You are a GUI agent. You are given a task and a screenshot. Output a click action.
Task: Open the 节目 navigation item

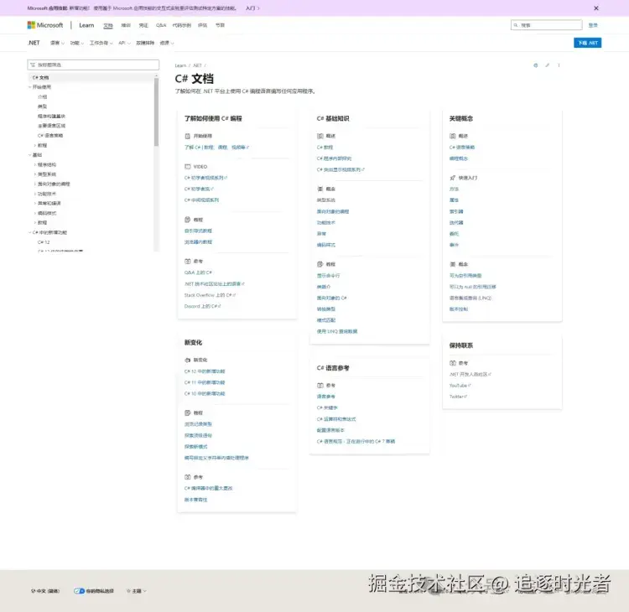pyautogui.click(x=220, y=25)
